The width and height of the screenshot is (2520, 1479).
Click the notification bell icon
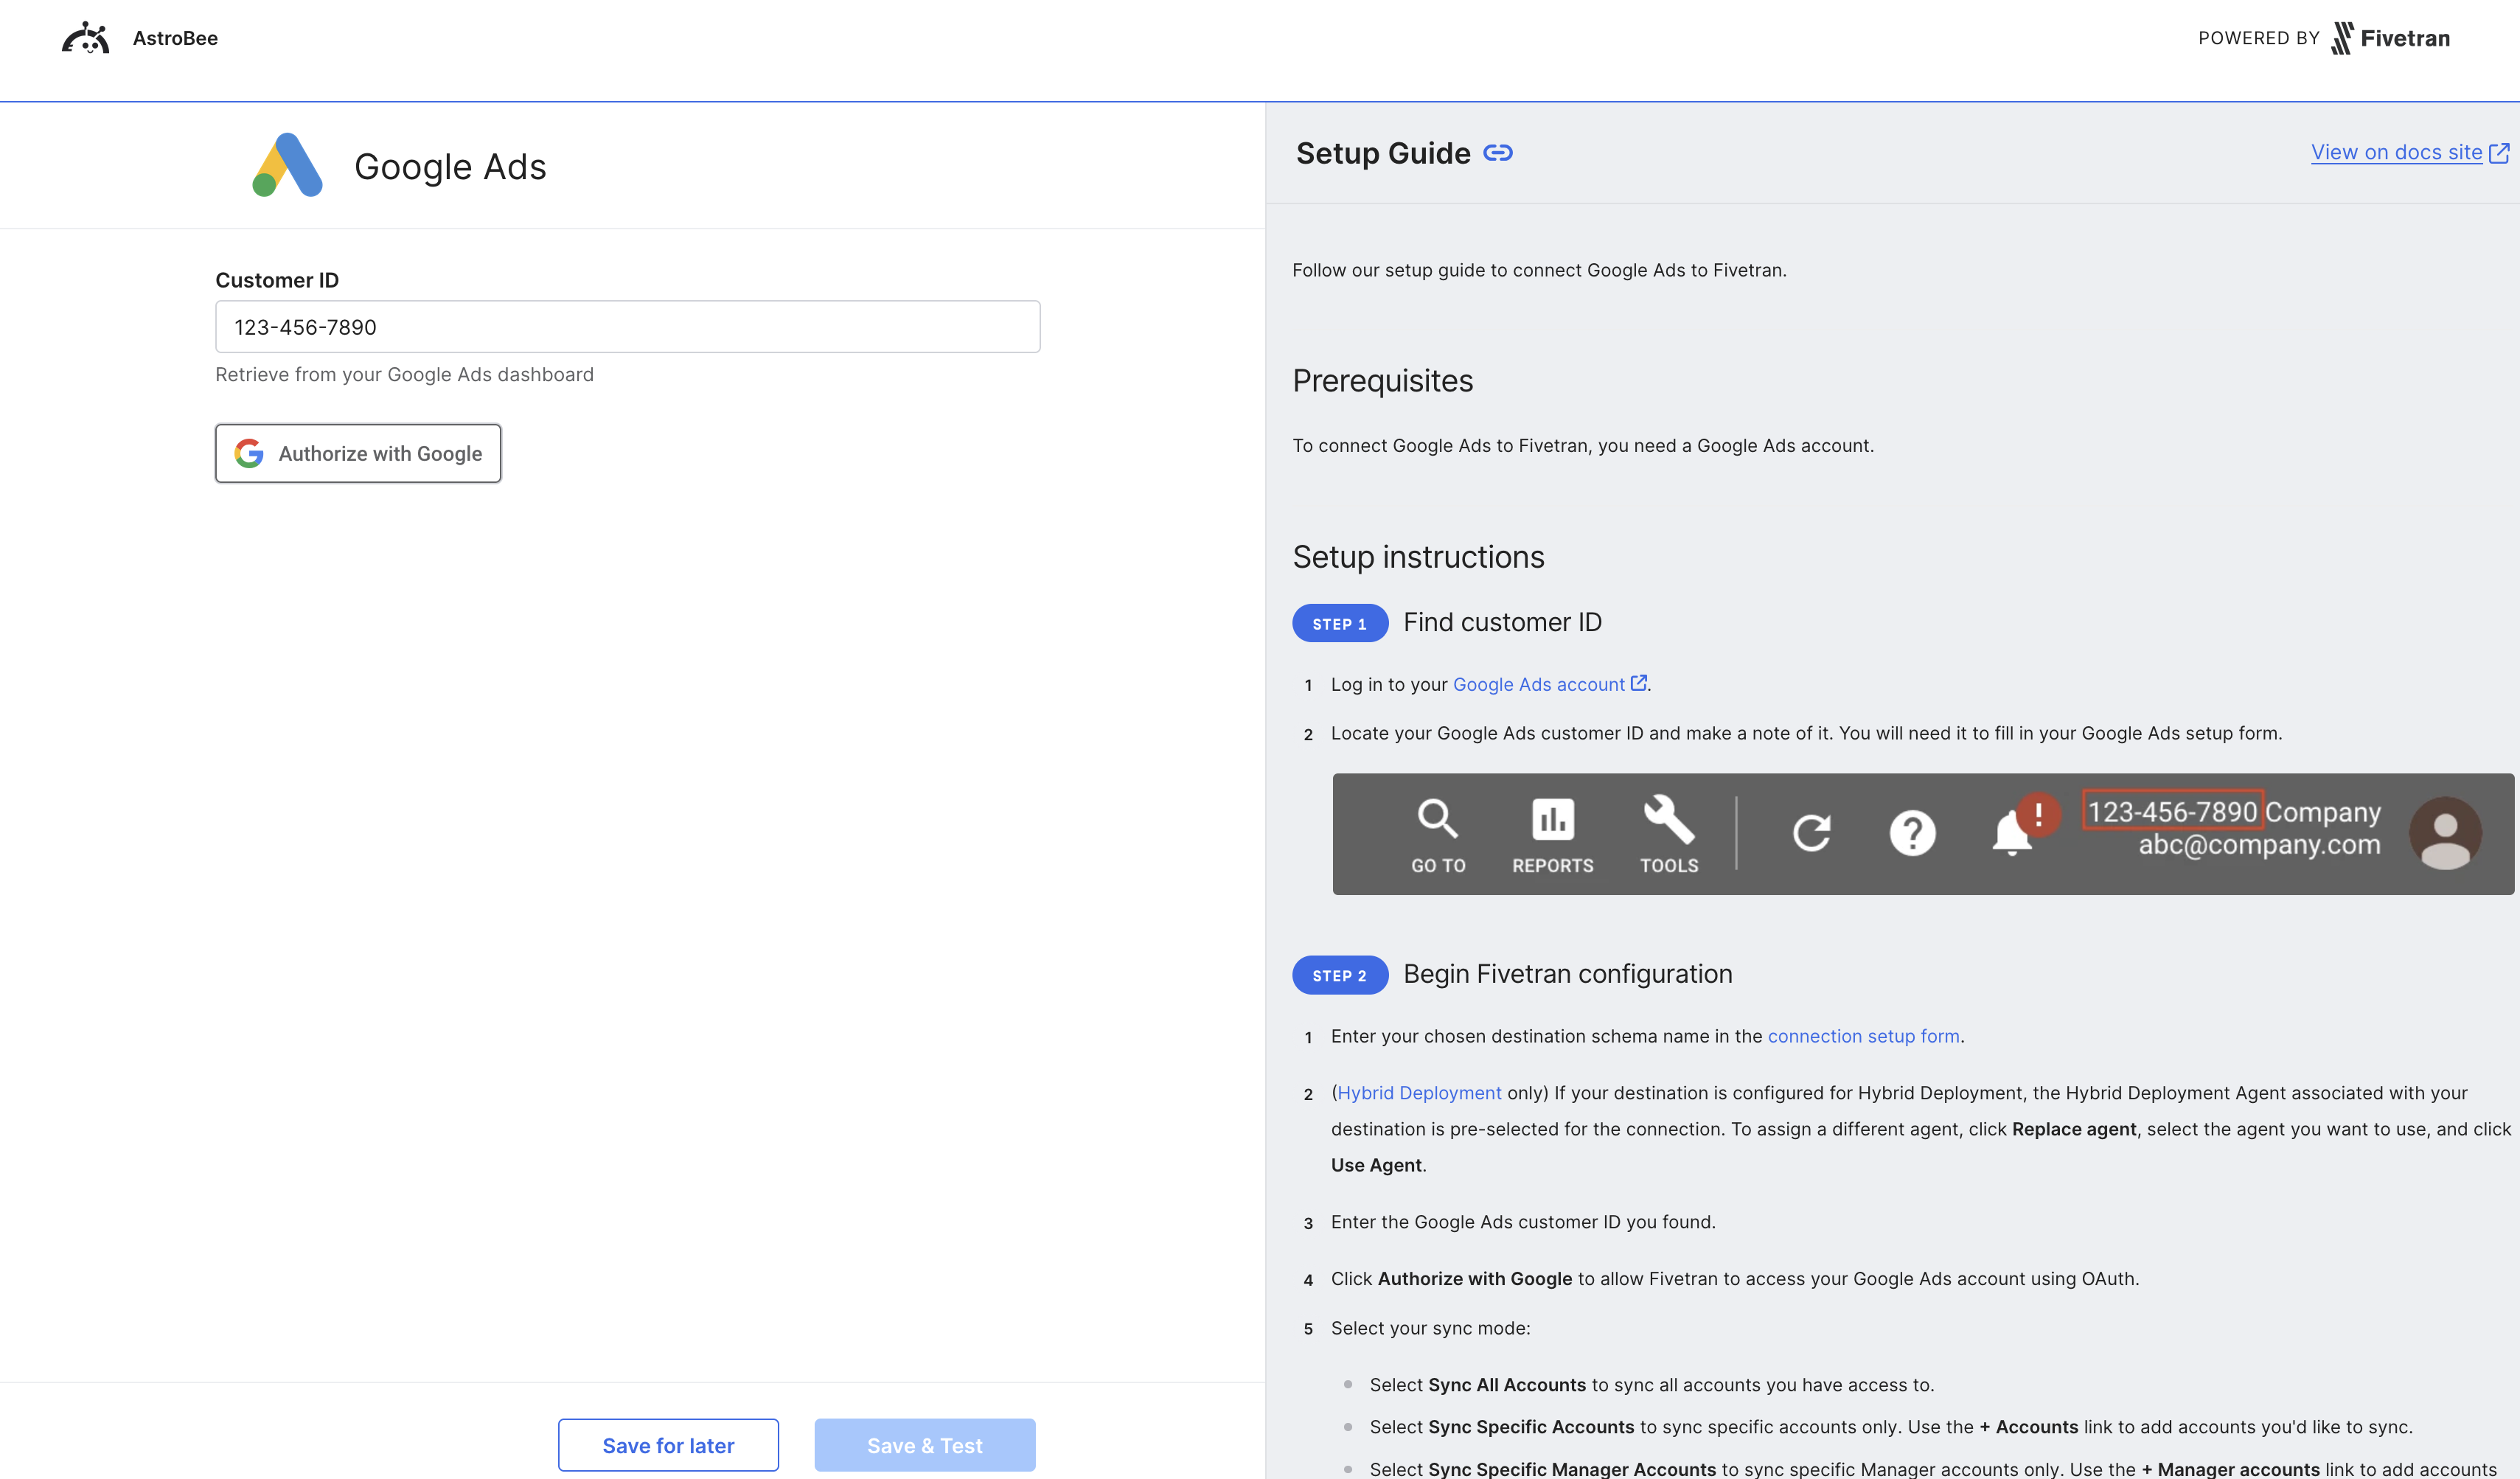[2011, 833]
